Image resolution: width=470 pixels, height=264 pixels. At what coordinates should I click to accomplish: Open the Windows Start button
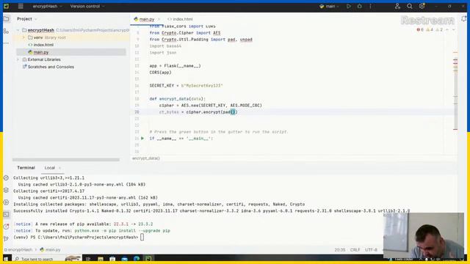click(6, 259)
